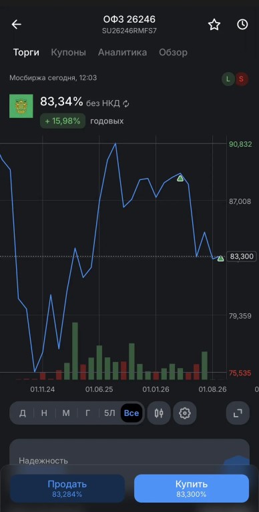Tap the back arrow icon

(16, 25)
